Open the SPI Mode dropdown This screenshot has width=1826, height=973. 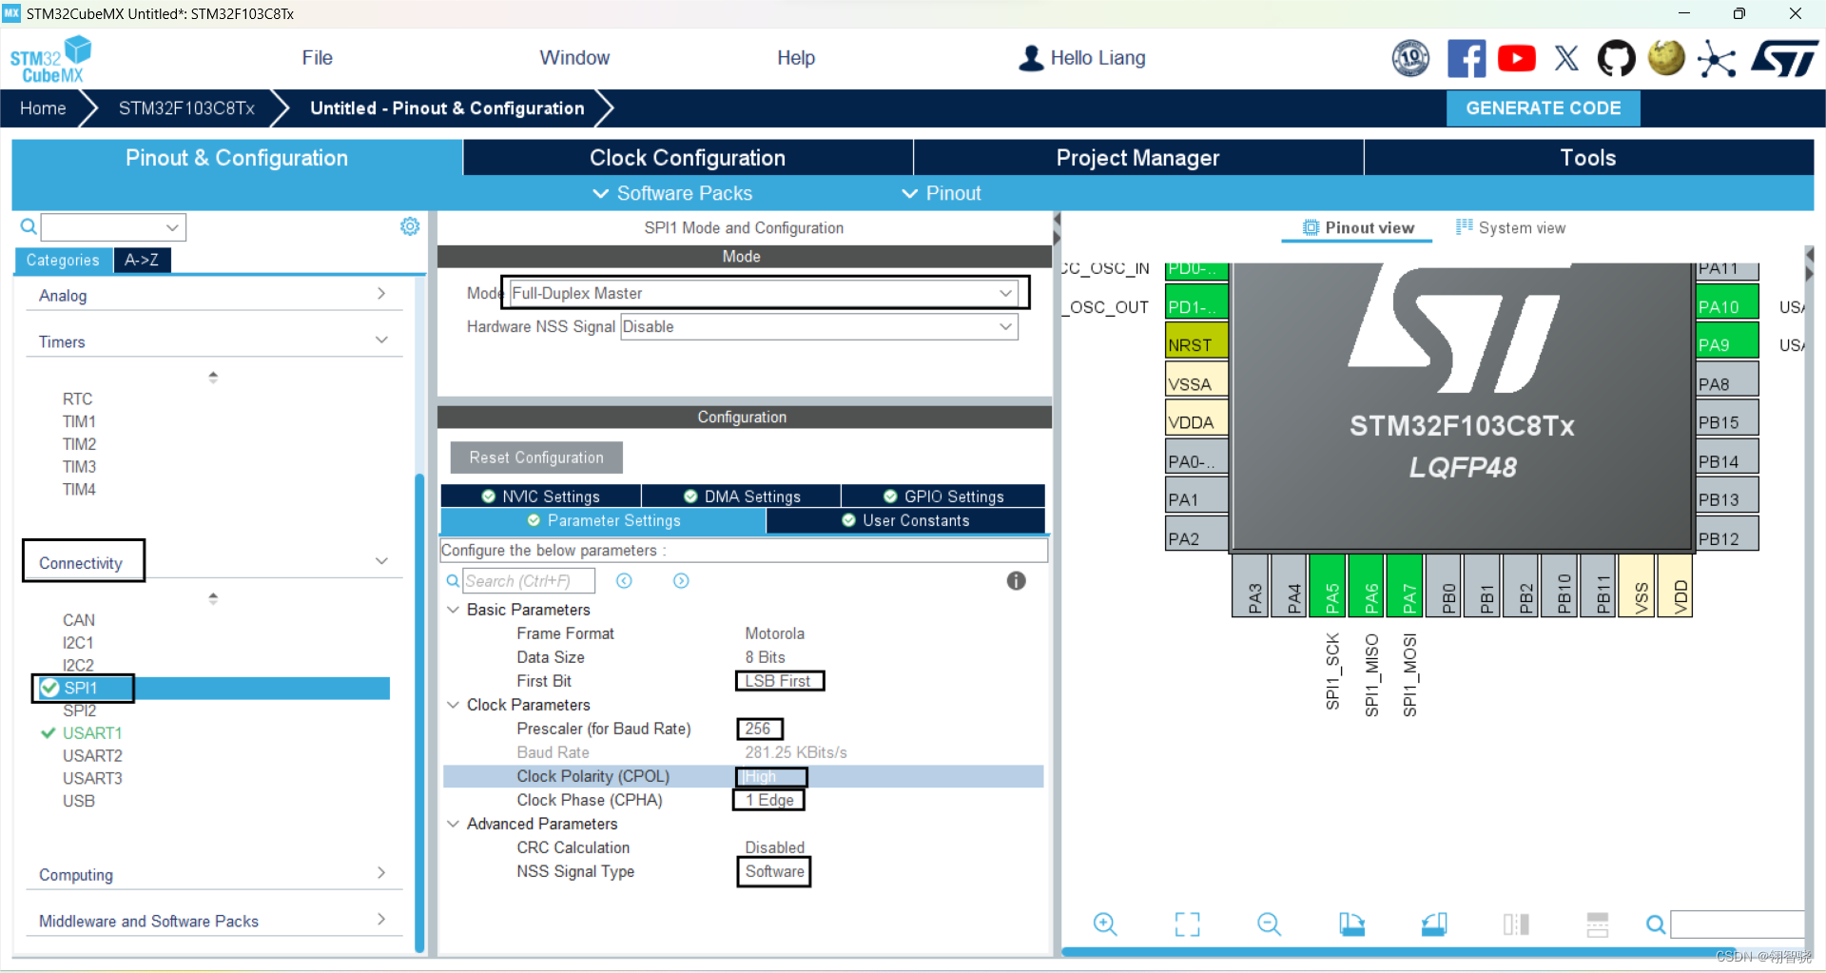coord(764,293)
